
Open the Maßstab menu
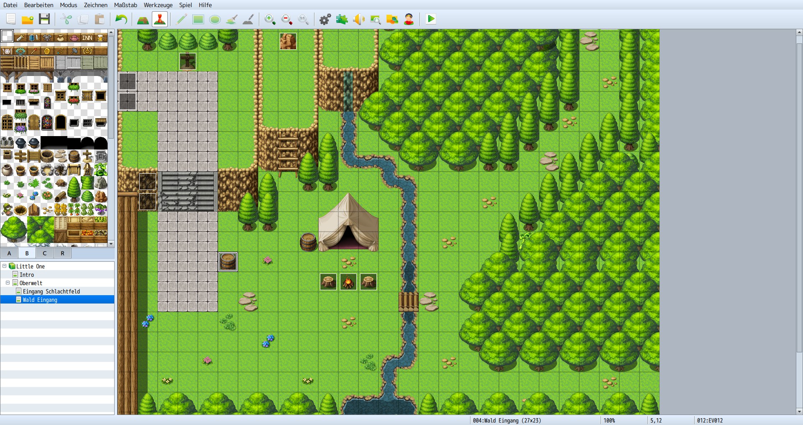tap(125, 5)
